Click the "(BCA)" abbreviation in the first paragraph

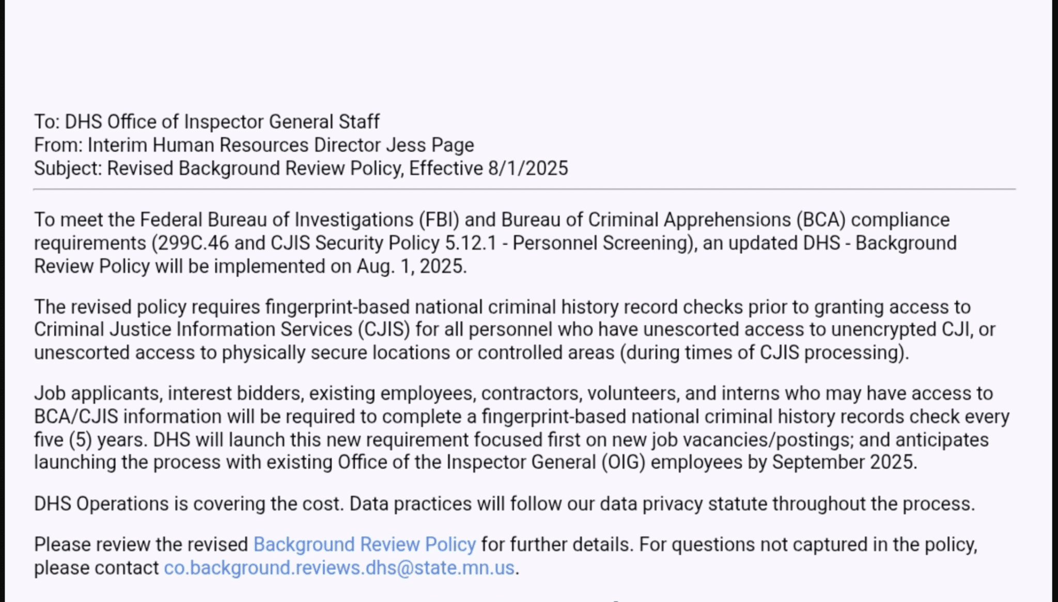click(x=820, y=220)
